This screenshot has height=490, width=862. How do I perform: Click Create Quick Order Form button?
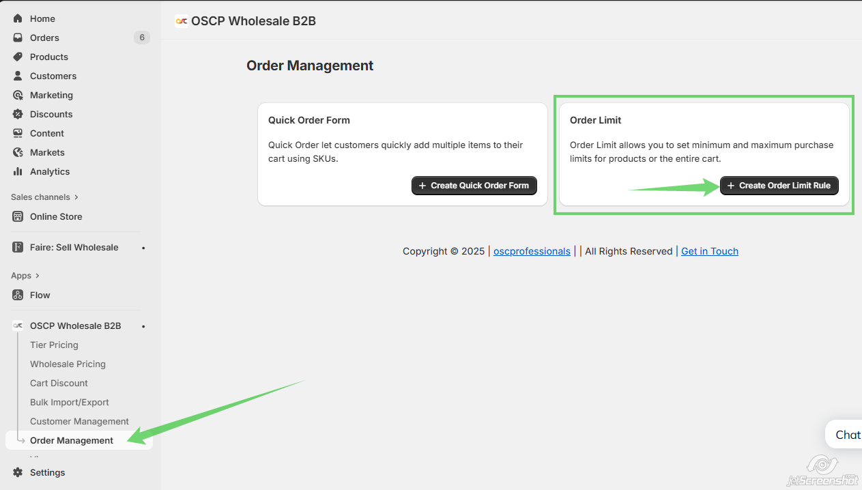[x=474, y=186]
